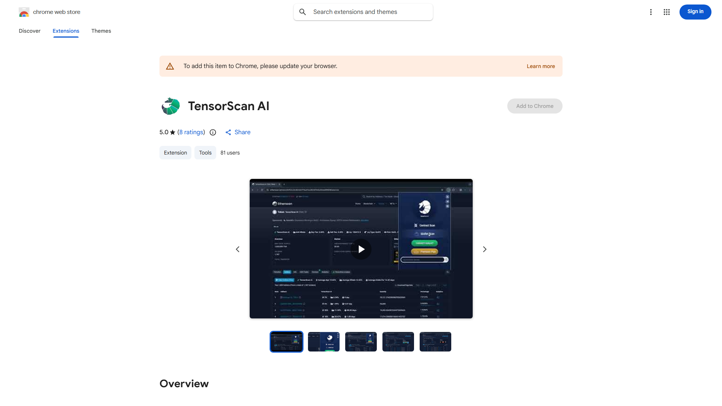The height and width of the screenshot is (406, 722).
Task: Open the 8 ratings link
Action: click(191, 132)
